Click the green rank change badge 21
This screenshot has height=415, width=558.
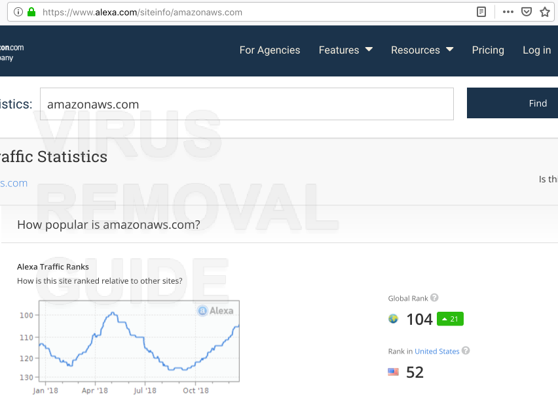tap(450, 319)
